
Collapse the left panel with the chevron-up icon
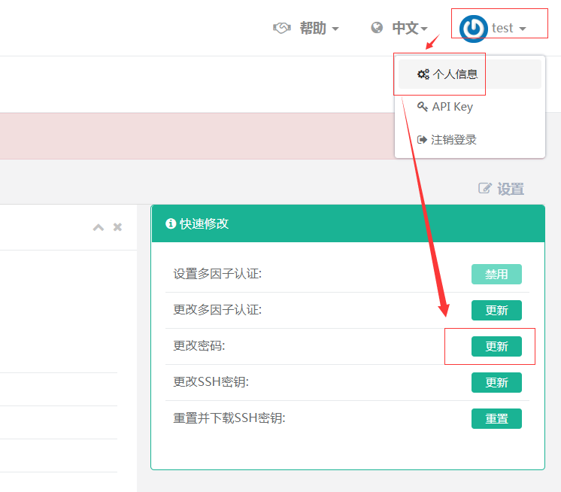[99, 227]
